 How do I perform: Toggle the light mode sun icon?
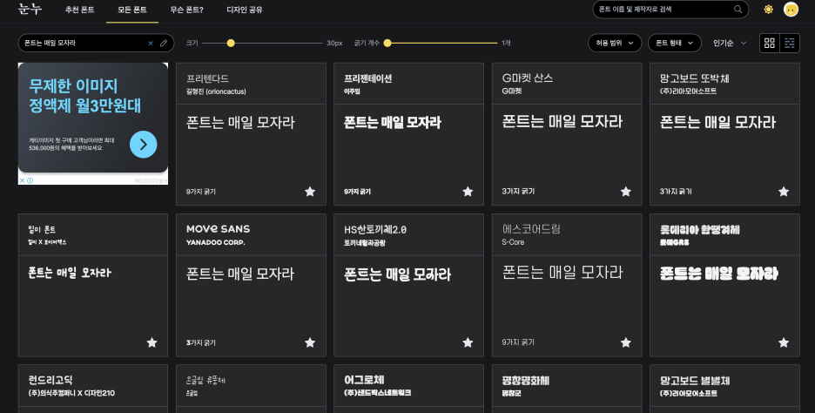pyautogui.click(x=768, y=10)
